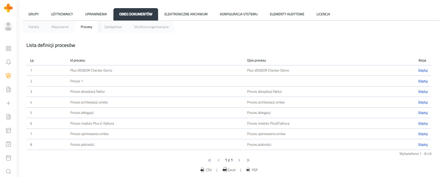Click the PDF export icon
Image resolution: width=442 pixels, height=177 pixels.
(248, 170)
